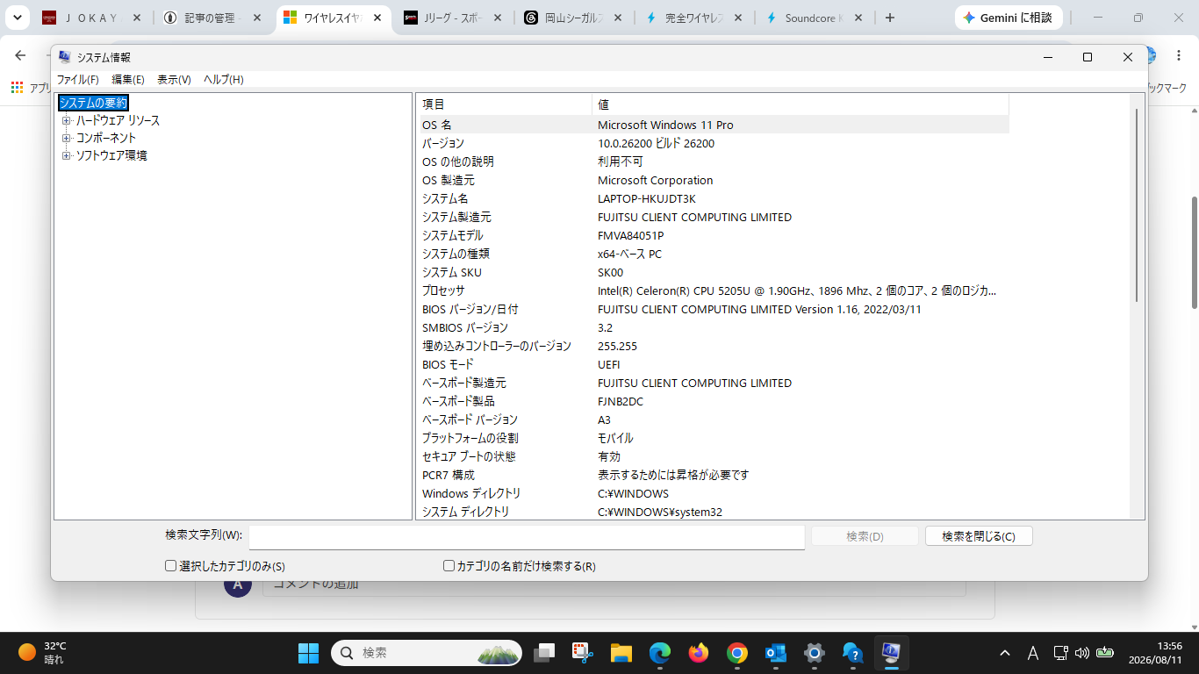Switch to the Jリーグ browser tab

click(453, 18)
